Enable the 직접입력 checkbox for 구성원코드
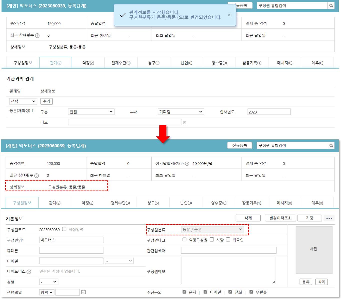Screen dimensions: 342x300 (x=64, y=229)
